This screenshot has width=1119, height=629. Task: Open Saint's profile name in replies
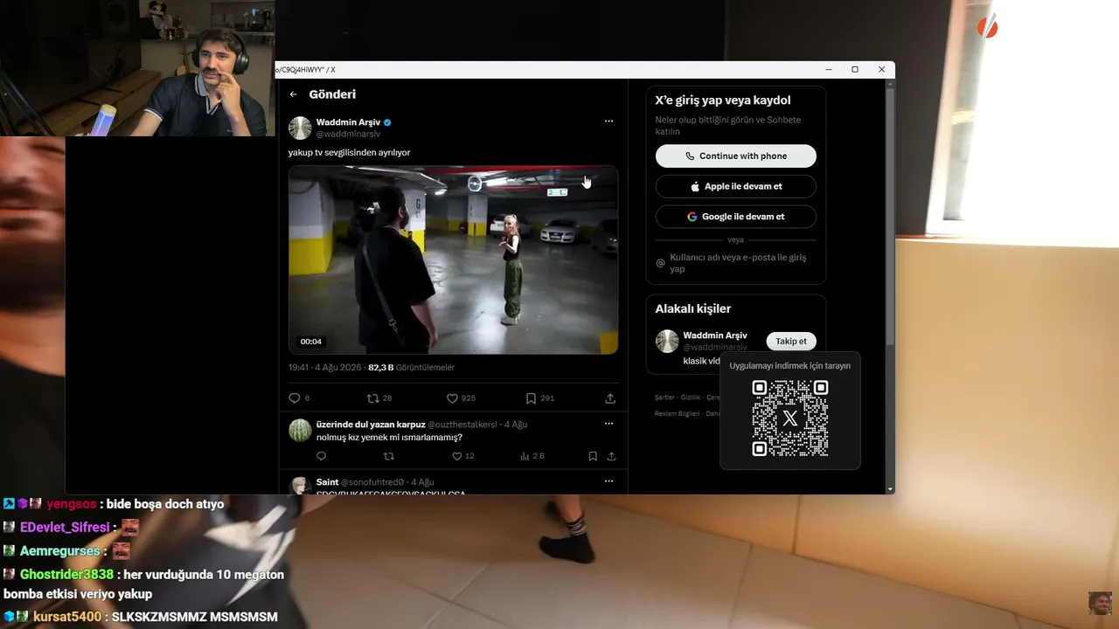click(328, 482)
